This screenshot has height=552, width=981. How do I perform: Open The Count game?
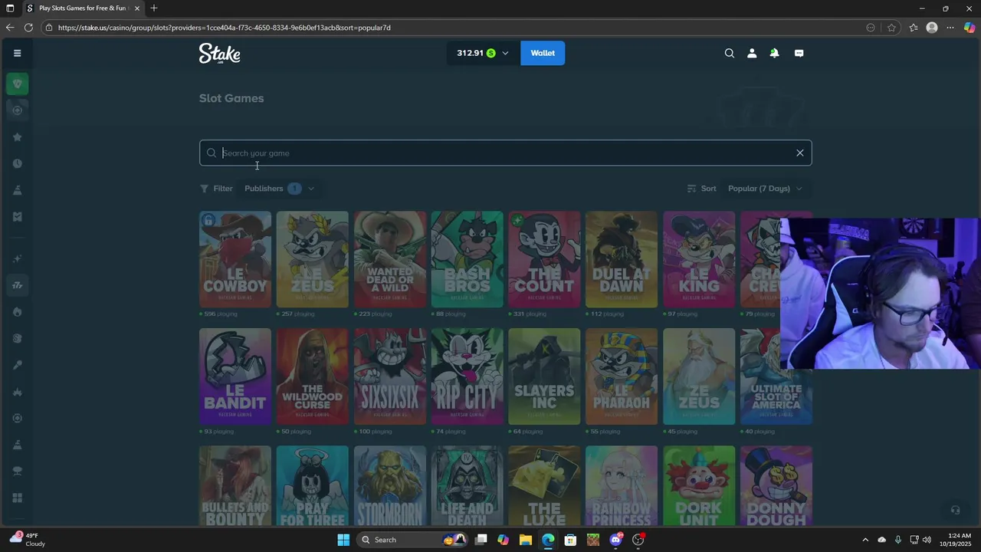pyautogui.click(x=544, y=259)
